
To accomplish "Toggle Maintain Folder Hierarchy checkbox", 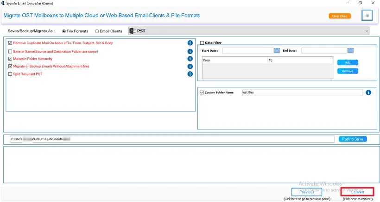I will coord(10,59).
